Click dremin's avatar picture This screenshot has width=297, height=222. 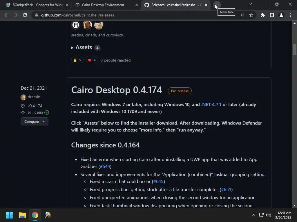[x=23, y=97]
